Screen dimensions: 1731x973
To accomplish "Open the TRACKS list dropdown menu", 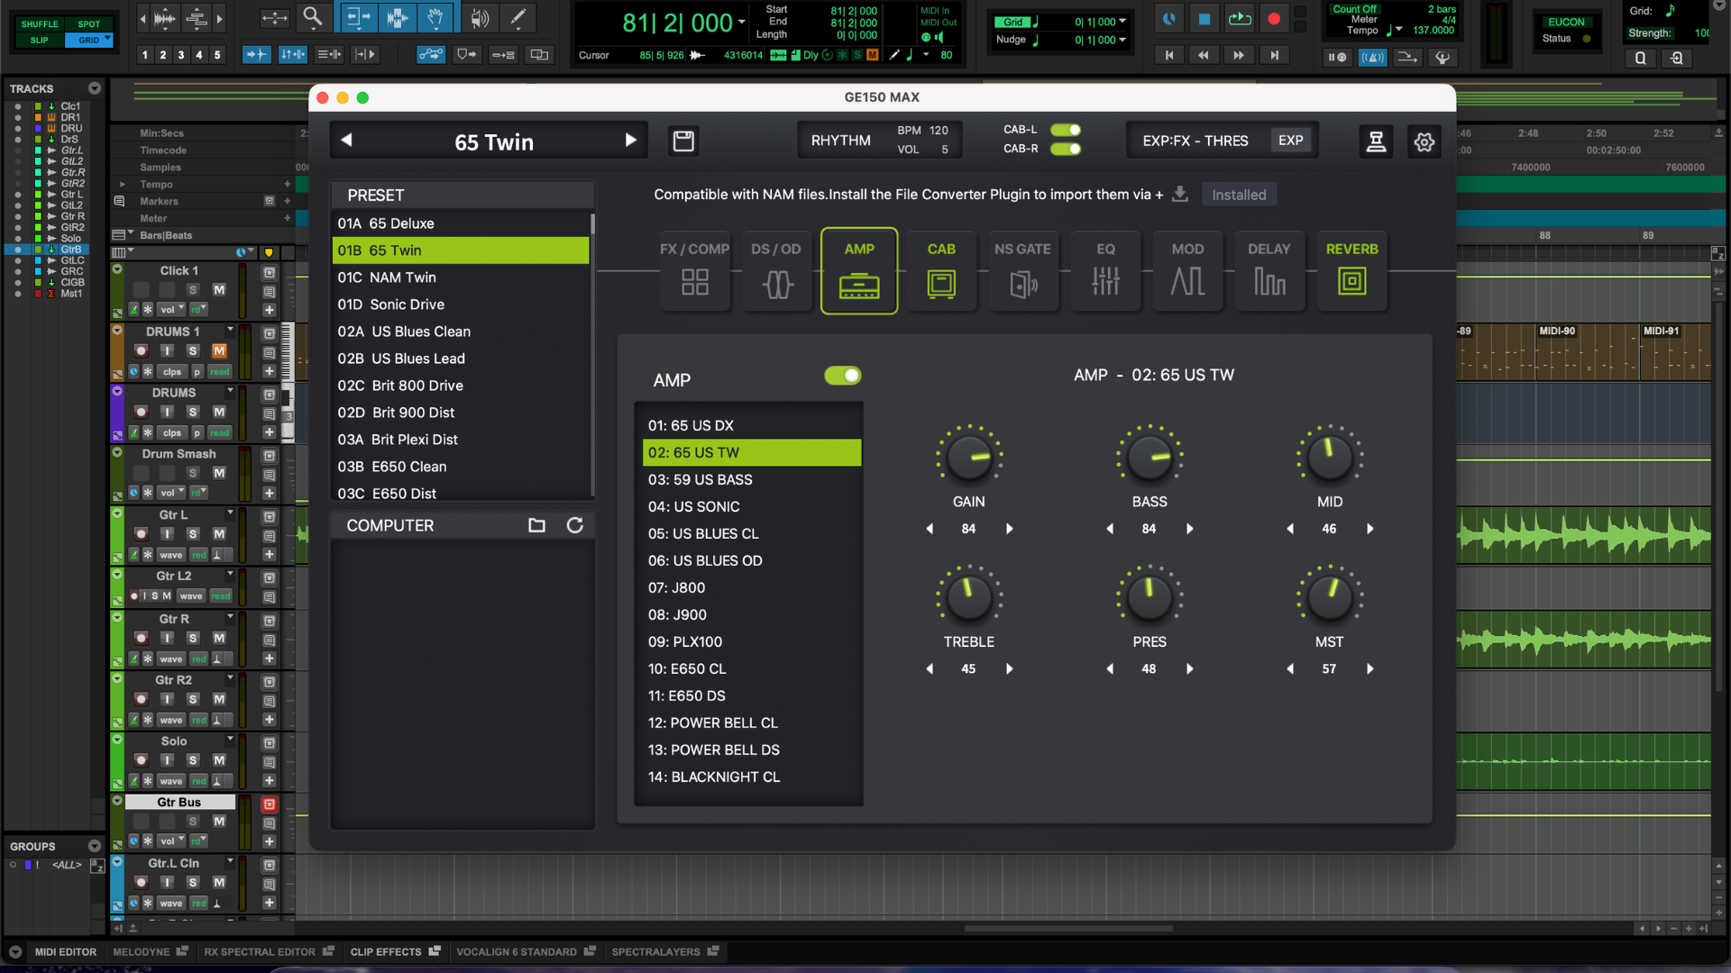I will click(94, 88).
